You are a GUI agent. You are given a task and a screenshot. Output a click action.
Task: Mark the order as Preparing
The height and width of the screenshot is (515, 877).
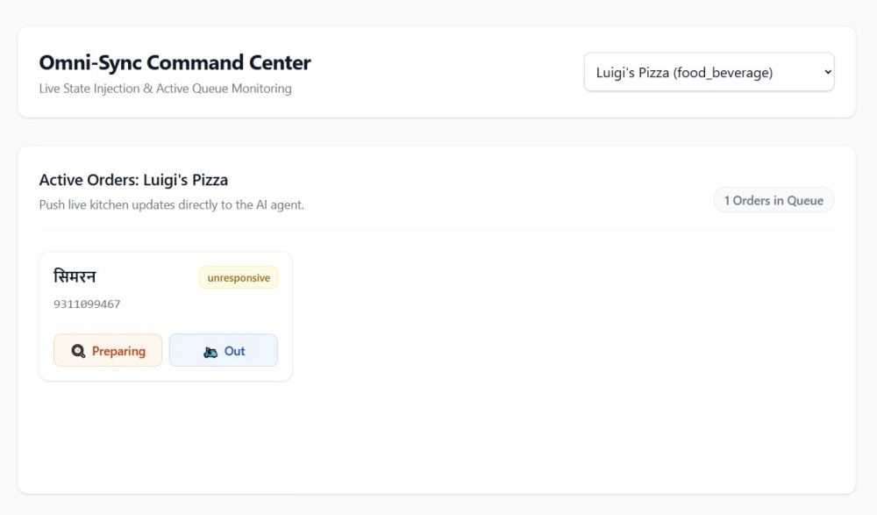108,350
